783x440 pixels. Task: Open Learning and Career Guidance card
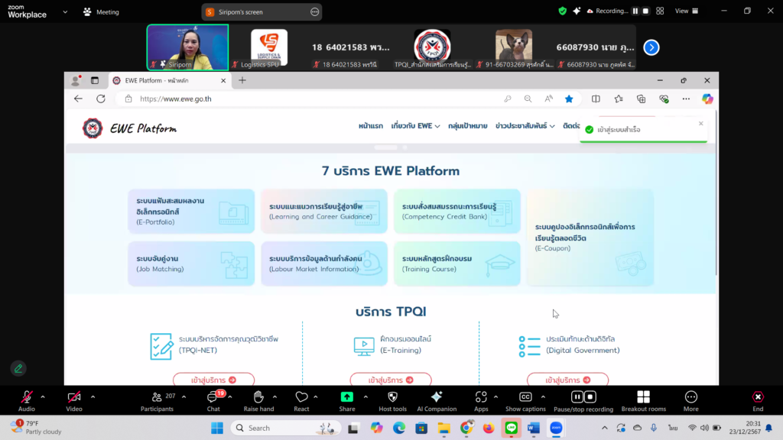(324, 211)
